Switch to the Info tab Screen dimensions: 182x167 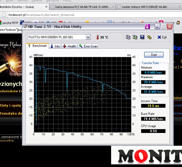56,46
